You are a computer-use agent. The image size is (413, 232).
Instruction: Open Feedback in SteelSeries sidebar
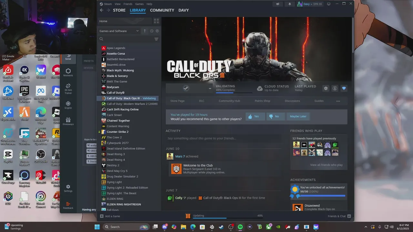(x=68, y=205)
